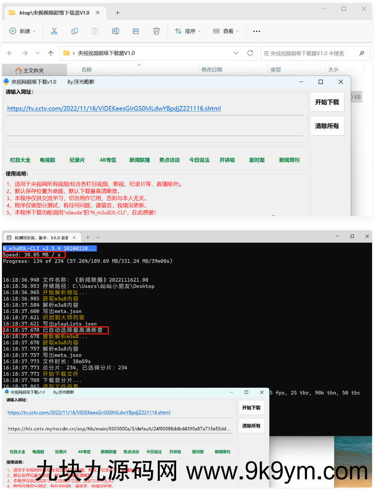Click 开始下载 button in upper downloader window
The width and height of the screenshot is (374, 489).
[x=327, y=102]
